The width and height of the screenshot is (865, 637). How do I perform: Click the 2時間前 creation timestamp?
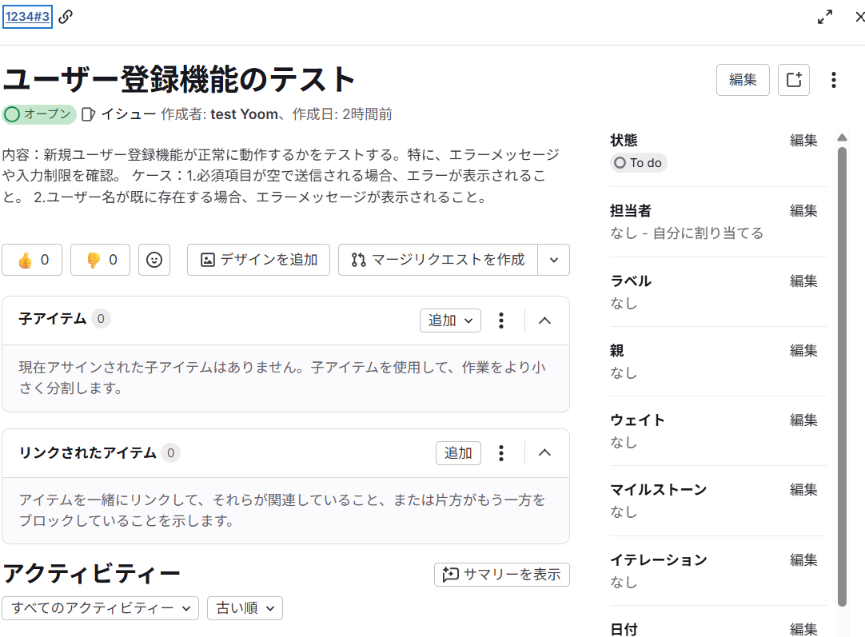(367, 114)
